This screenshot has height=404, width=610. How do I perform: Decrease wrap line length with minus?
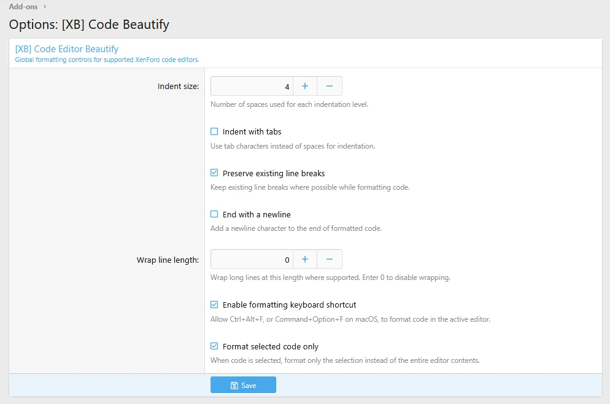tap(330, 259)
